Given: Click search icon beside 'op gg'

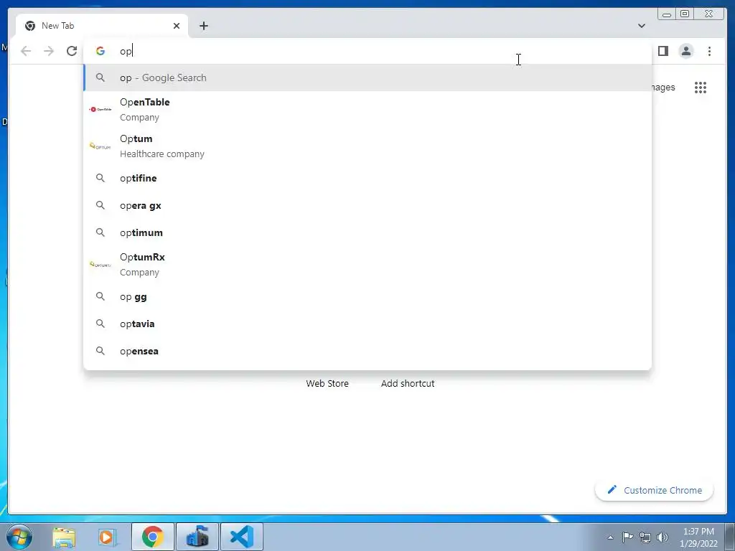Looking at the screenshot, I should (100, 296).
